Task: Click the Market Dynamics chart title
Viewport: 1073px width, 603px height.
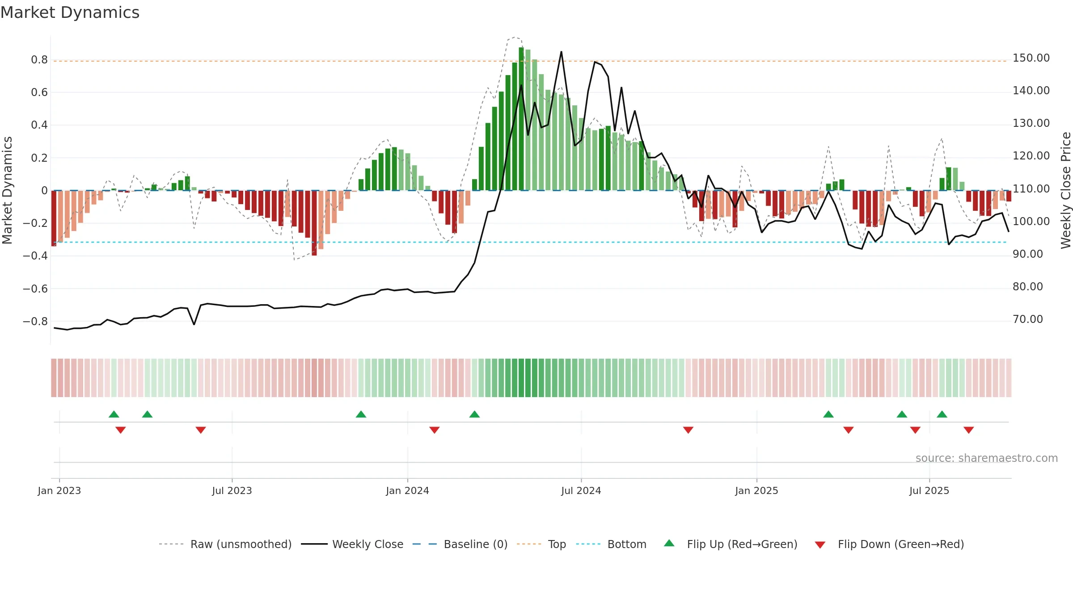Action: [70, 13]
